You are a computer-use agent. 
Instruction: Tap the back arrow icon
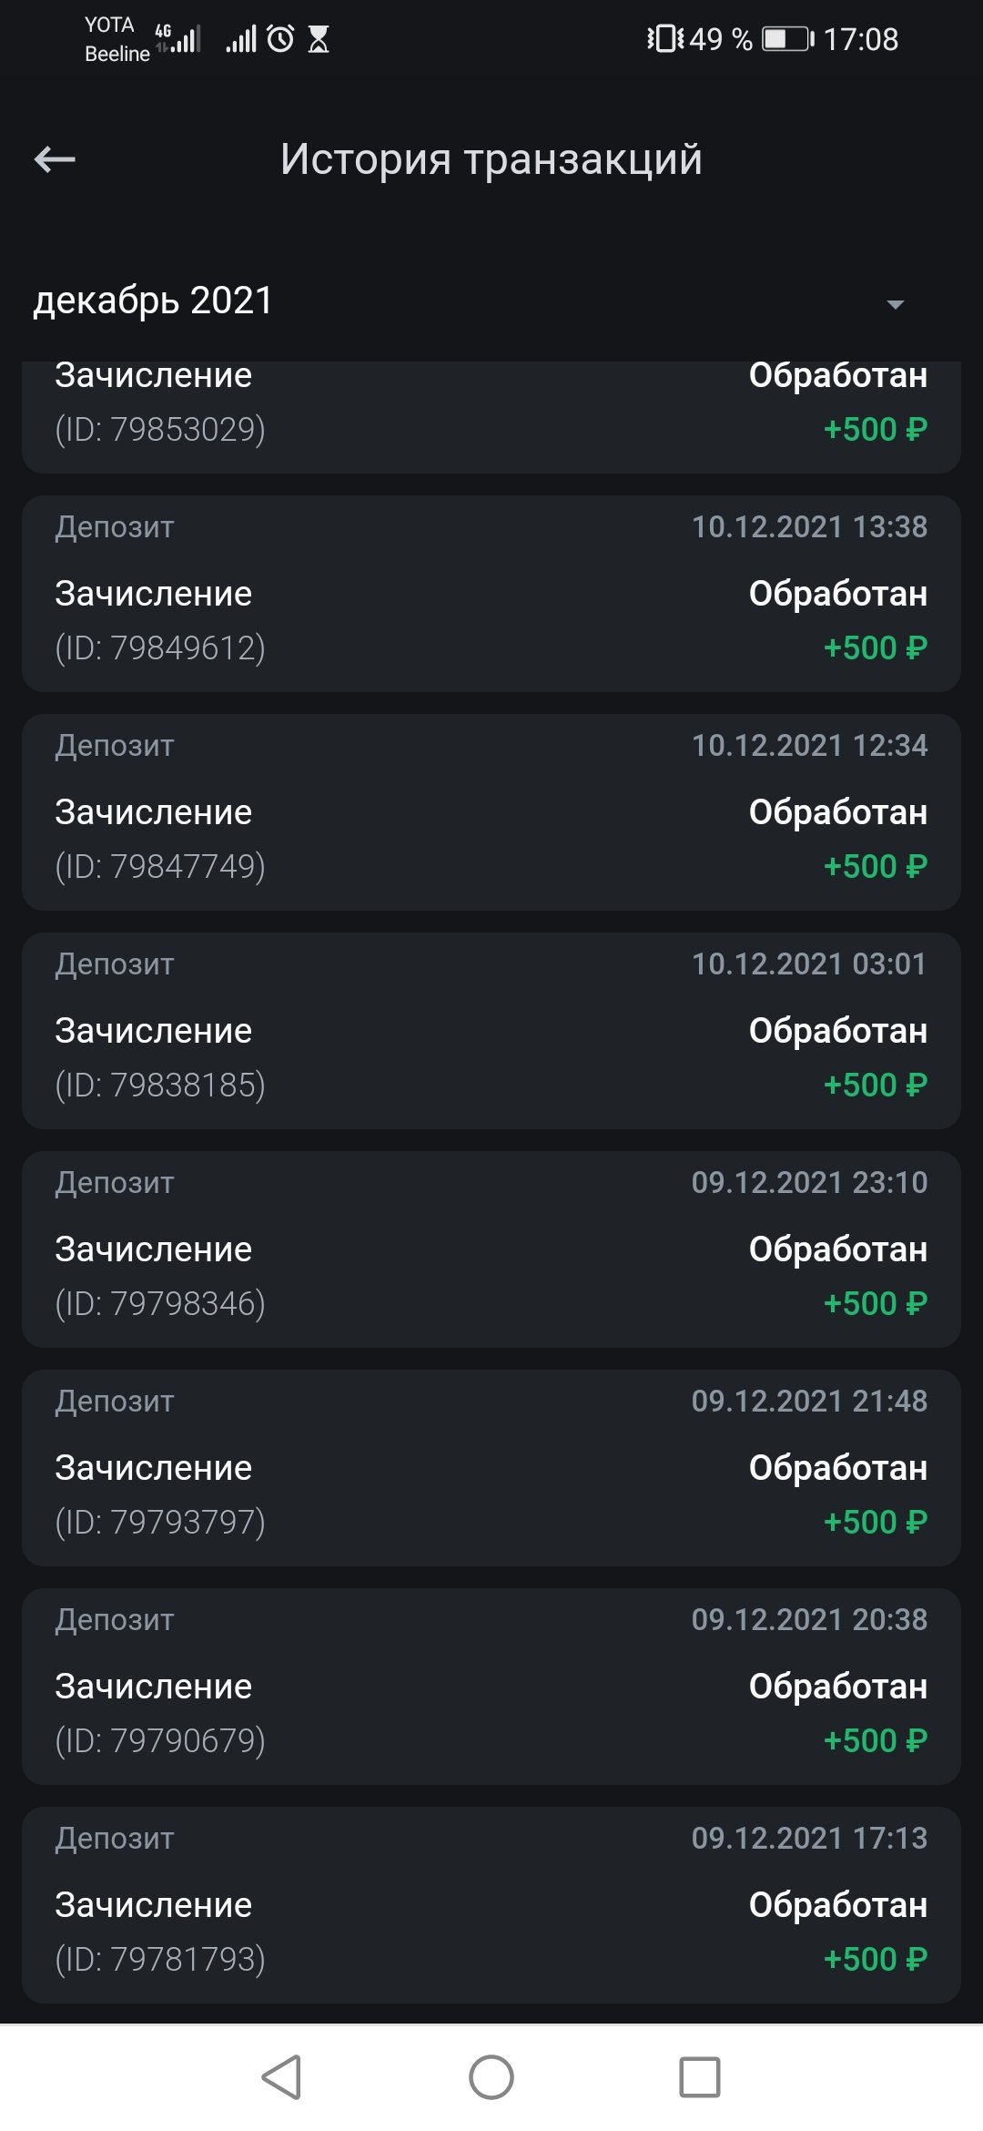click(55, 159)
